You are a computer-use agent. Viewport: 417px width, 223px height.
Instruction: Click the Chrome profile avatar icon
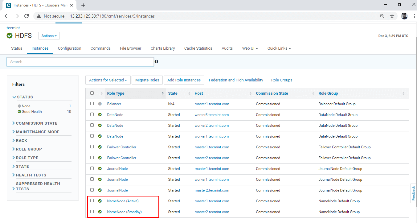[x=404, y=16]
